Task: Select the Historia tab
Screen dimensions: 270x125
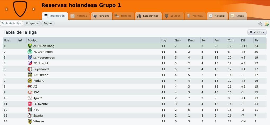Action: click(217, 16)
